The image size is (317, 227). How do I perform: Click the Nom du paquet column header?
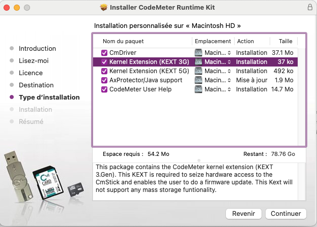coord(123,41)
